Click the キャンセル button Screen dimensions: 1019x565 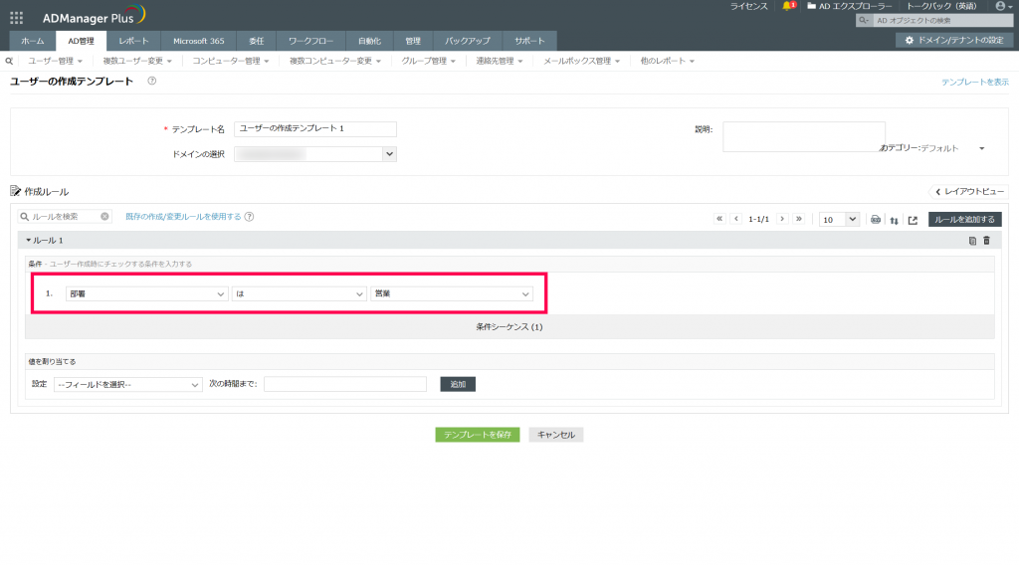click(556, 435)
